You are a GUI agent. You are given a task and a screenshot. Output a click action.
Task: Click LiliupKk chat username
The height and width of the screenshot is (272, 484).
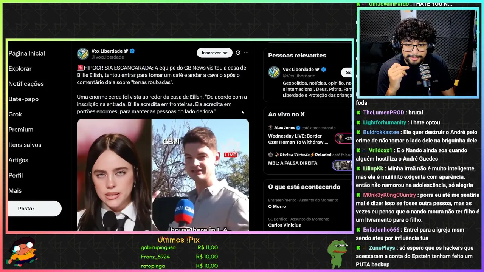[x=373, y=168]
